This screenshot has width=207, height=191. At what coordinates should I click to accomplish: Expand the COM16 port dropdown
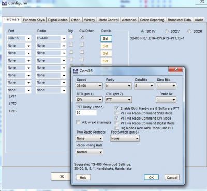(19, 38)
